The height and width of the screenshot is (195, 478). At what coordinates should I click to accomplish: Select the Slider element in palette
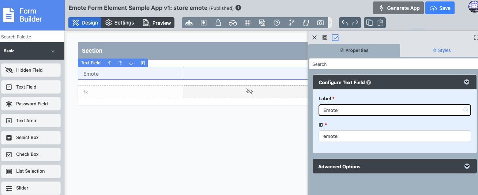(x=31, y=188)
